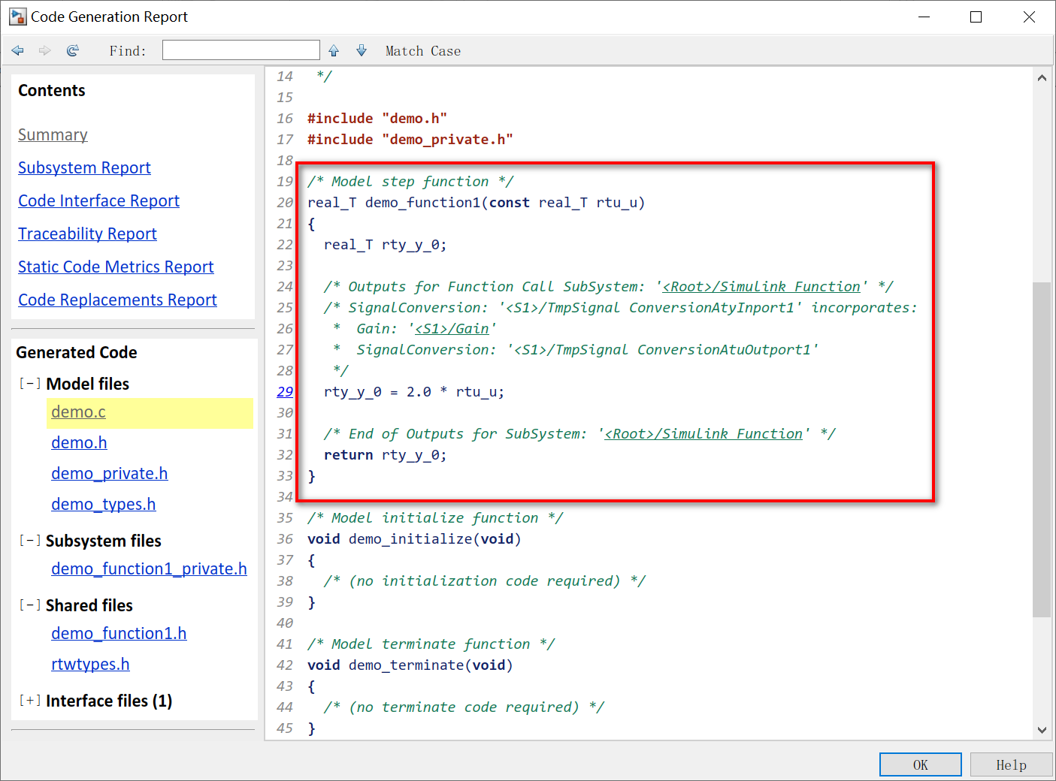Click inside the Find search box
The height and width of the screenshot is (781, 1056).
point(241,50)
